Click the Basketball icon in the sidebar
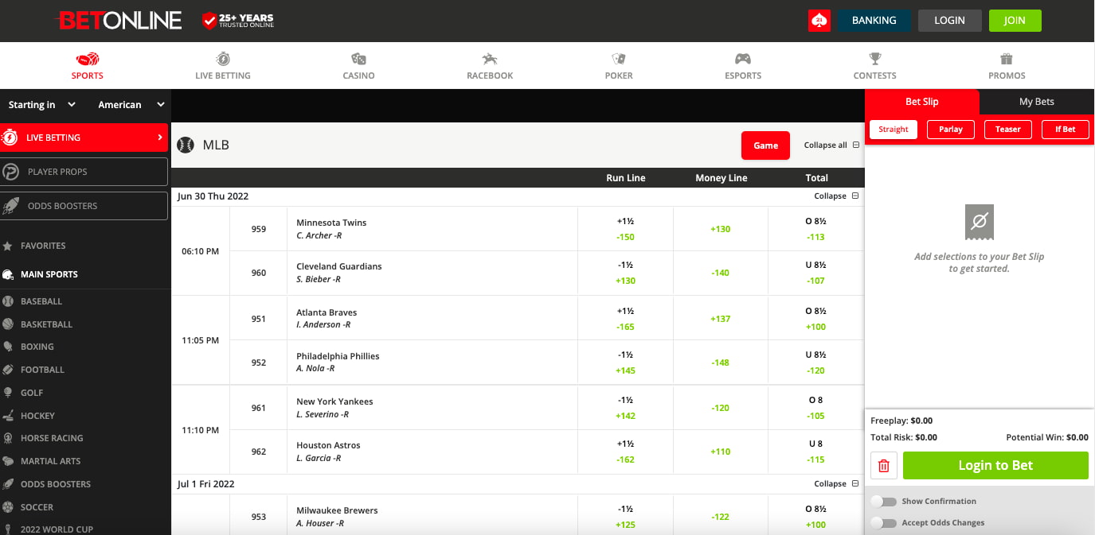1095x535 pixels. (x=8, y=324)
